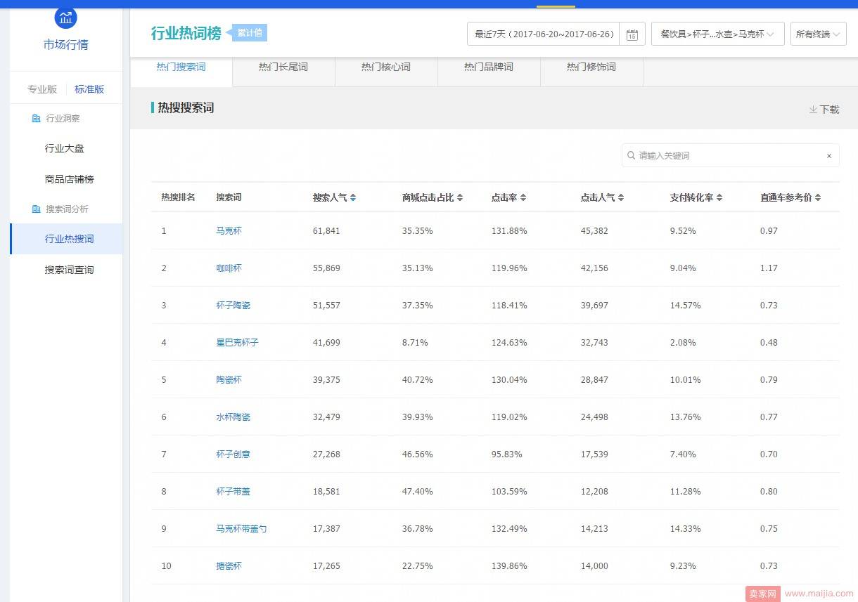858x602 pixels.
Task: Click the 行业洞察 section icon
Action: [x=36, y=119]
